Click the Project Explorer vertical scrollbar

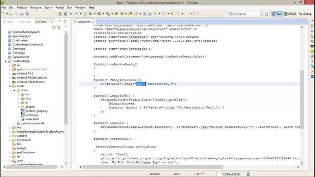[x=66, y=79]
